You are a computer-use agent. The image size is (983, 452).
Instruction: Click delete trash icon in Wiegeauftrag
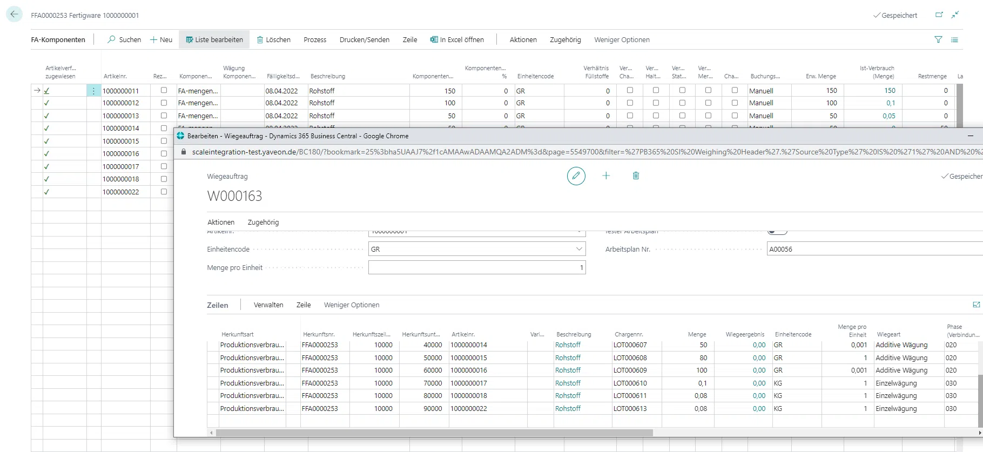[x=636, y=176]
